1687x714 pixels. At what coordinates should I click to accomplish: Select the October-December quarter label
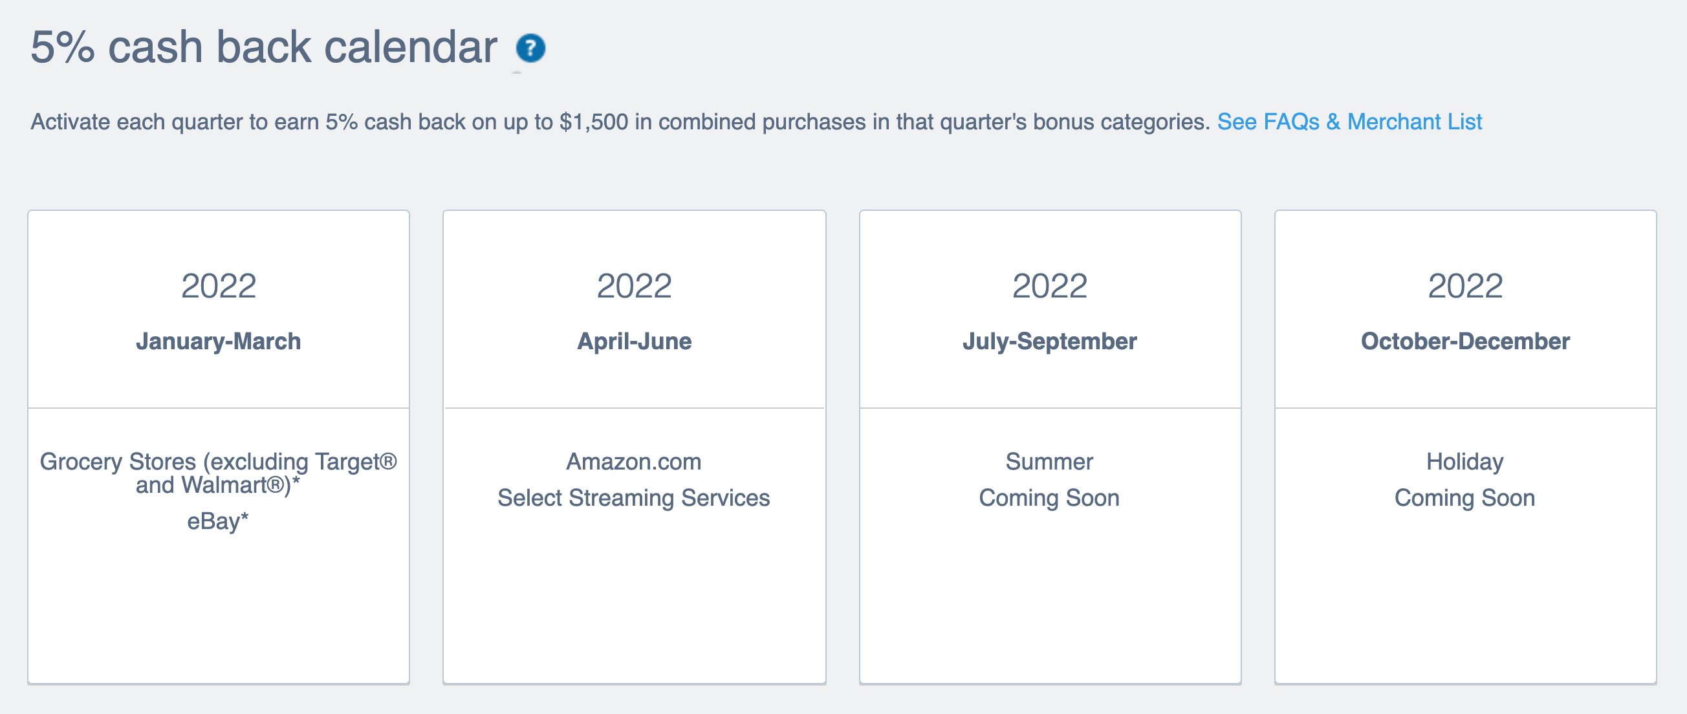click(x=1465, y=341)
